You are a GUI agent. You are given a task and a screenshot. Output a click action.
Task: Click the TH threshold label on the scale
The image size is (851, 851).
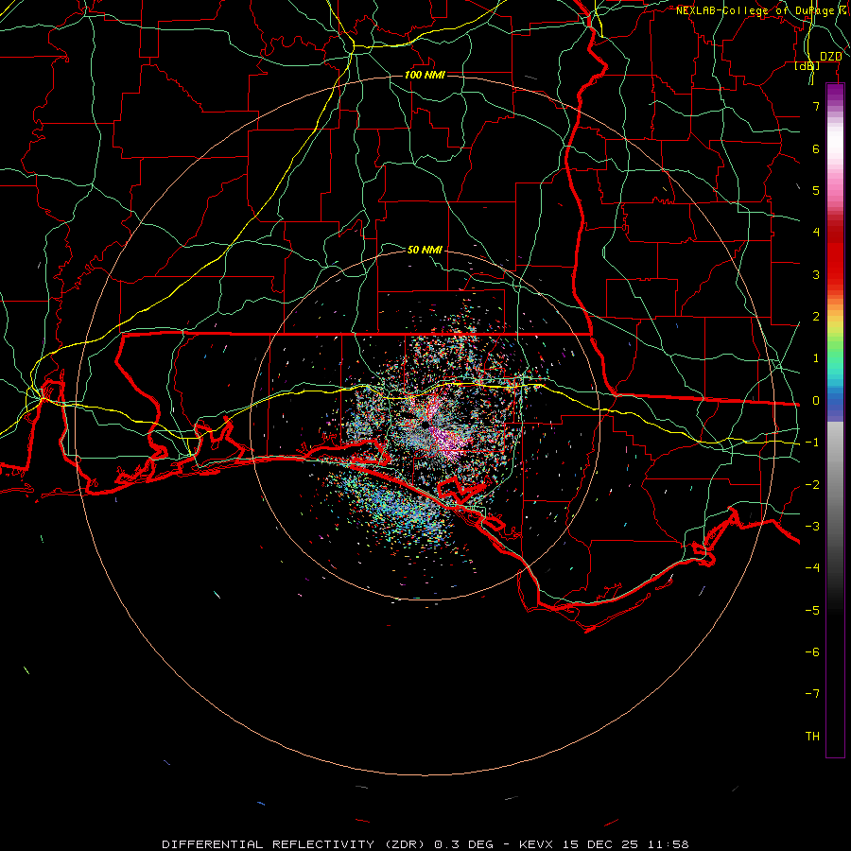[x=812, y=737]
